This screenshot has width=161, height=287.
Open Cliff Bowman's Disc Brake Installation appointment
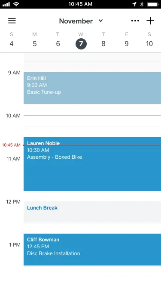coord(92,249)
